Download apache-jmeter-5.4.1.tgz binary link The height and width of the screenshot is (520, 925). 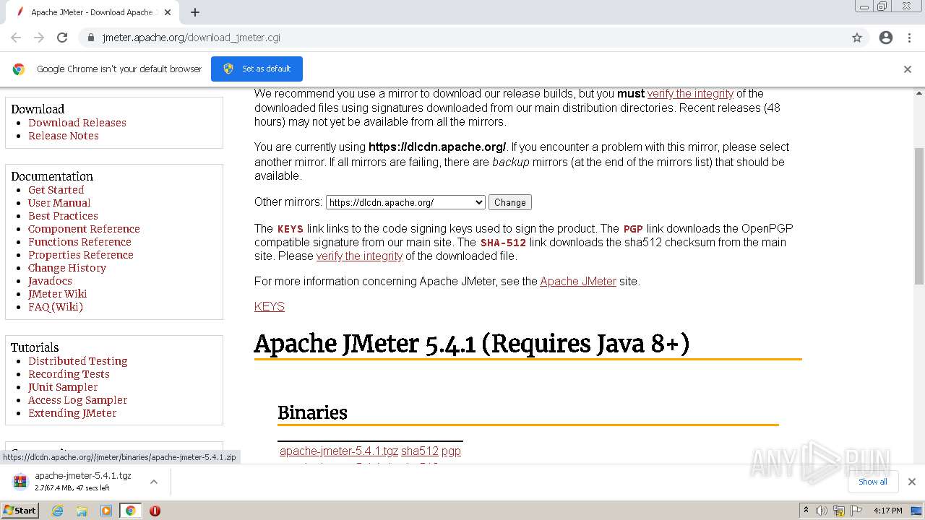(339, 451)
